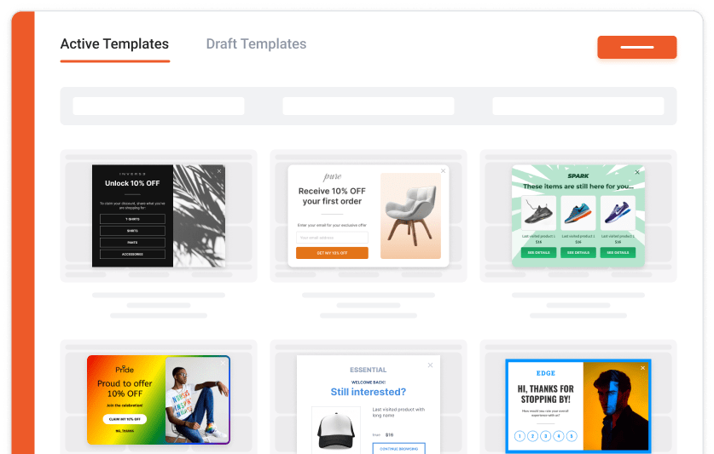
Task: Click SEE DETAILS under the purple sneaker
Action: (618, 252)
